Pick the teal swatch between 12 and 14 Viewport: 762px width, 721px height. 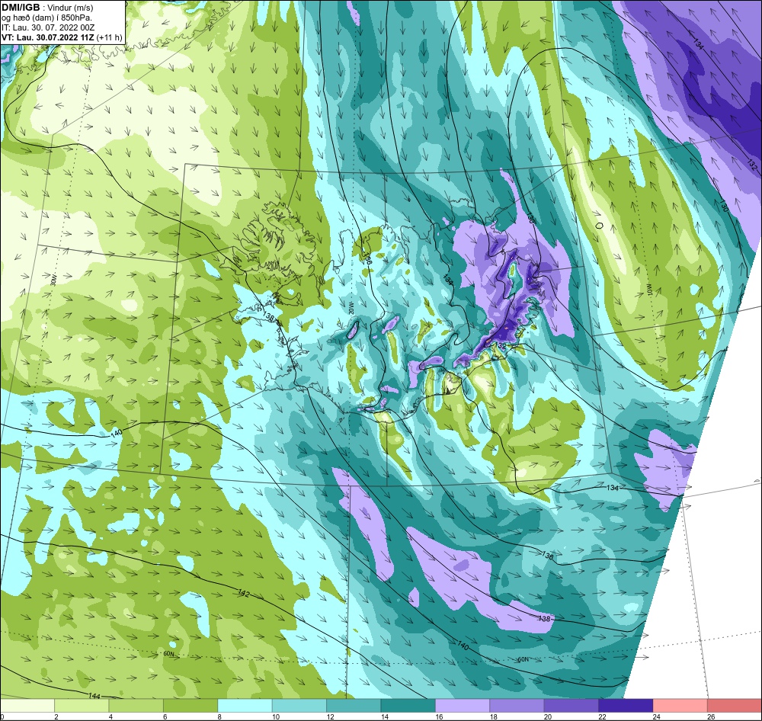(x=354, y=705)
